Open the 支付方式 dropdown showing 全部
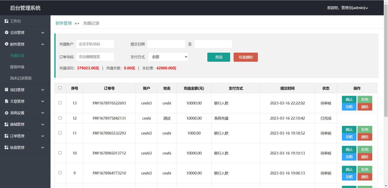The height and width of the screenshot is (188, 388). [168, 57]
